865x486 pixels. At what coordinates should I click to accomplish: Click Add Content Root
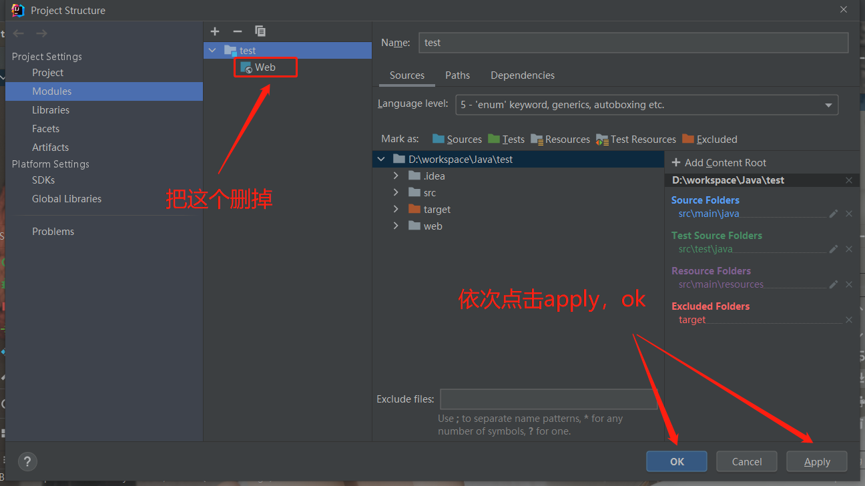(719, 162)
